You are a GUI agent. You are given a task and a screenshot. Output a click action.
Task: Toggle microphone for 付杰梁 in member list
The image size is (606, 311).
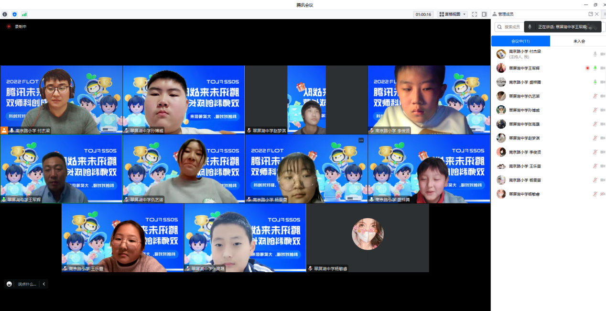click(x=595, y=55)
